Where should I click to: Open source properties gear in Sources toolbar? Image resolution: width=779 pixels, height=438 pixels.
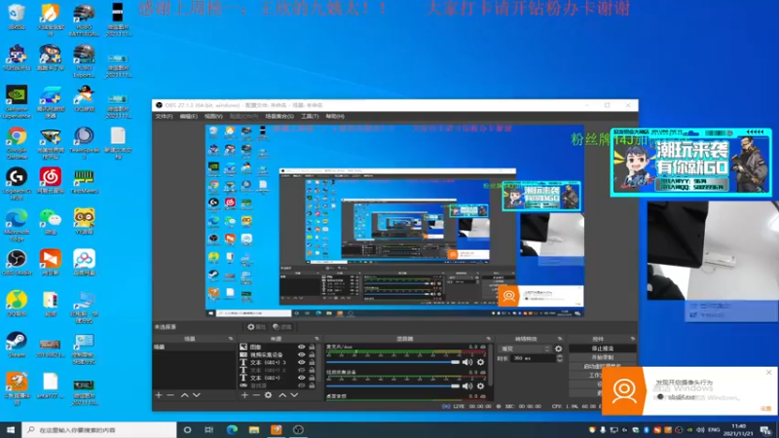(x=269, y=395)
